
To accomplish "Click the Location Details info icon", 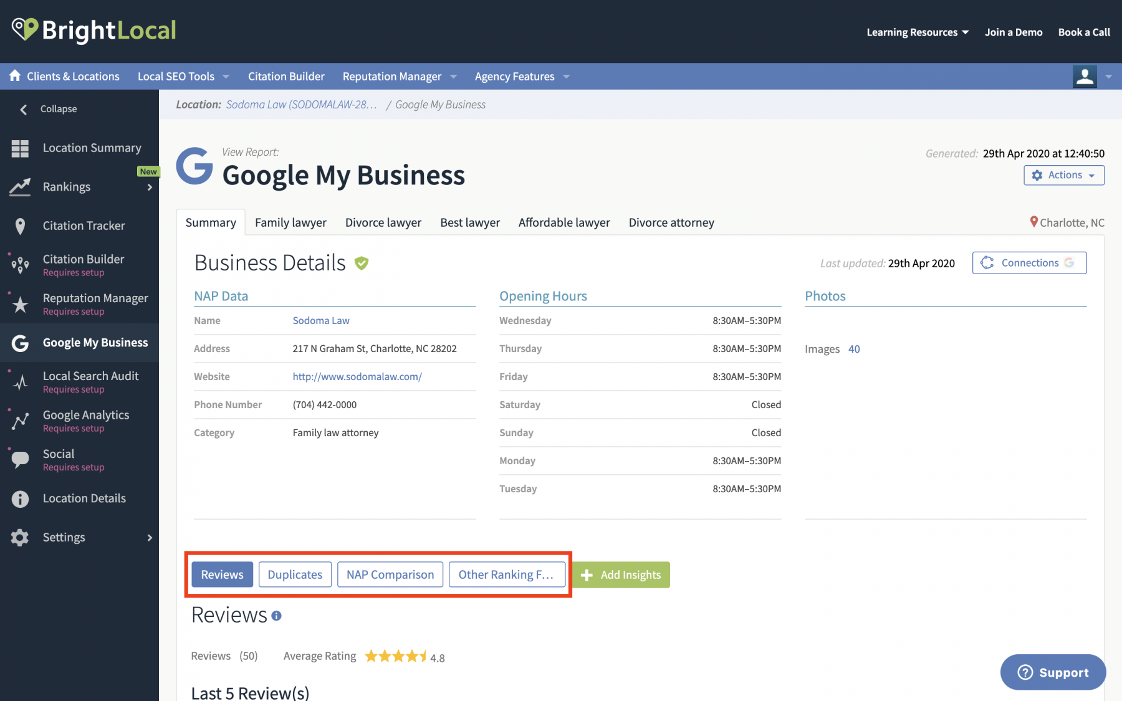I will click(20, 498).
